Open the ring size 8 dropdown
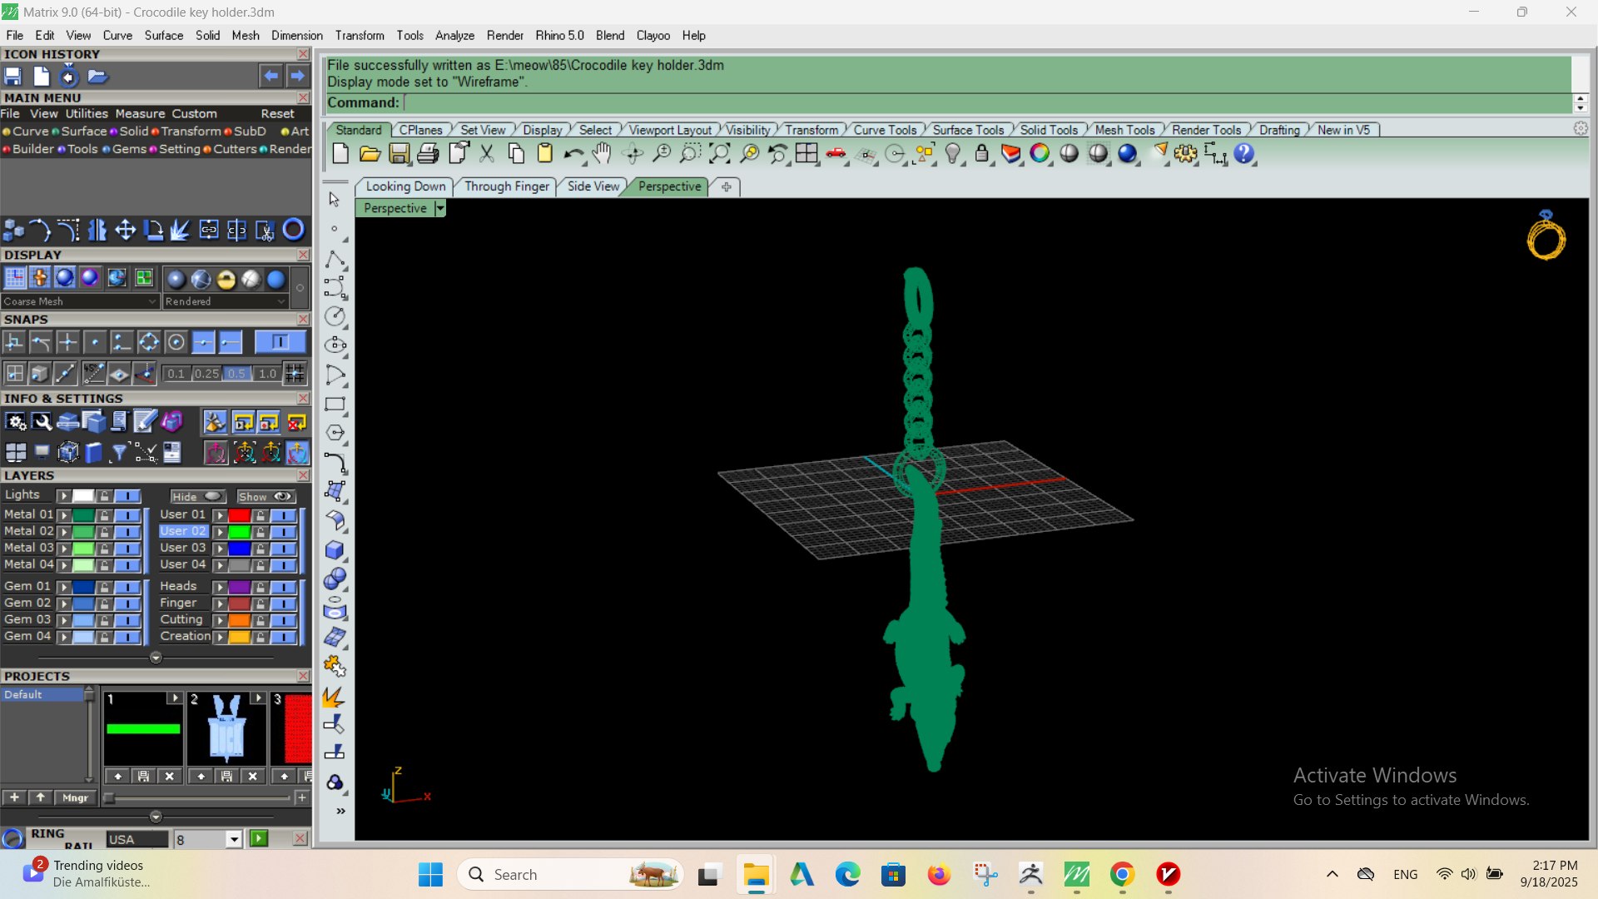The height and width of the screenshot is (899, 1598). [234, 839]
